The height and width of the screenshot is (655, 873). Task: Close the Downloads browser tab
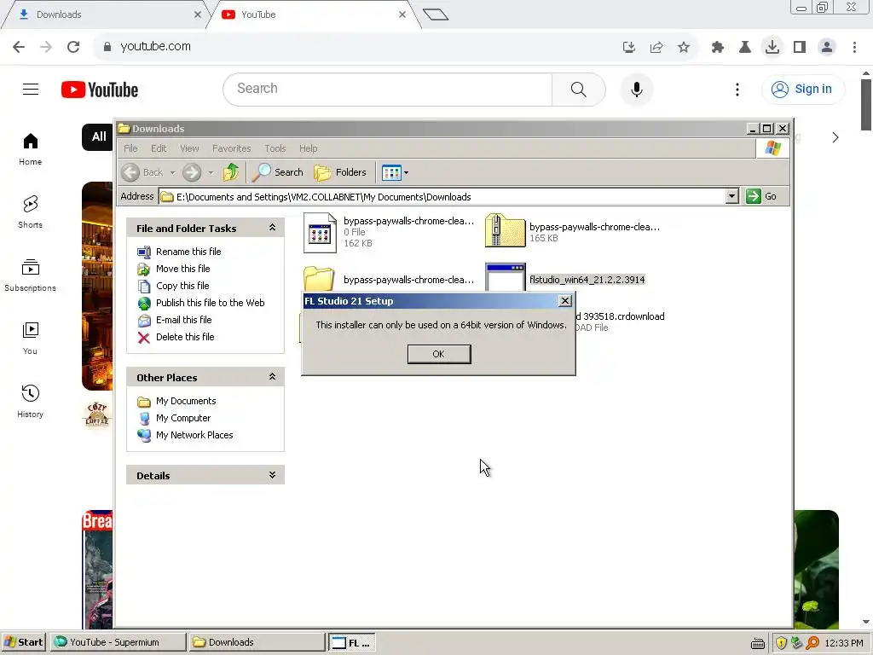(198, 14)
